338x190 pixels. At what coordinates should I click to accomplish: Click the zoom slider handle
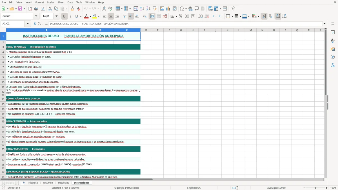click(315, 188)
